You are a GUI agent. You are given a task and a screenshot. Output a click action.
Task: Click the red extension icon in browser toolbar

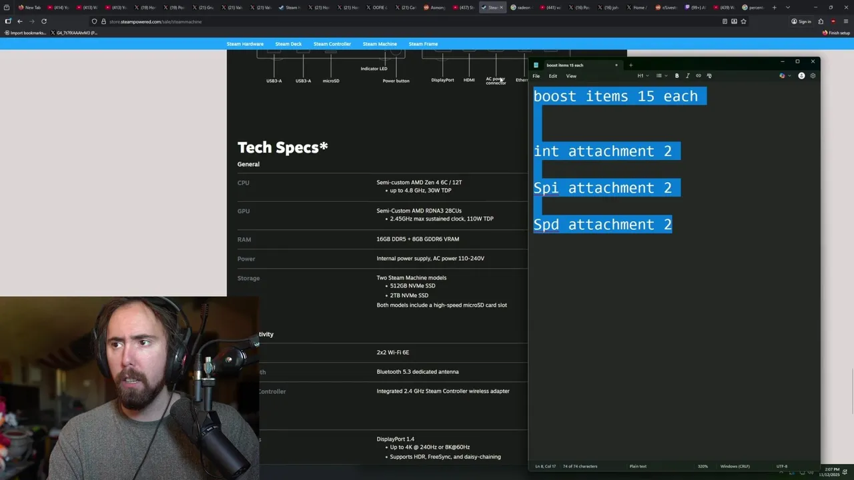tap(833, 21)
